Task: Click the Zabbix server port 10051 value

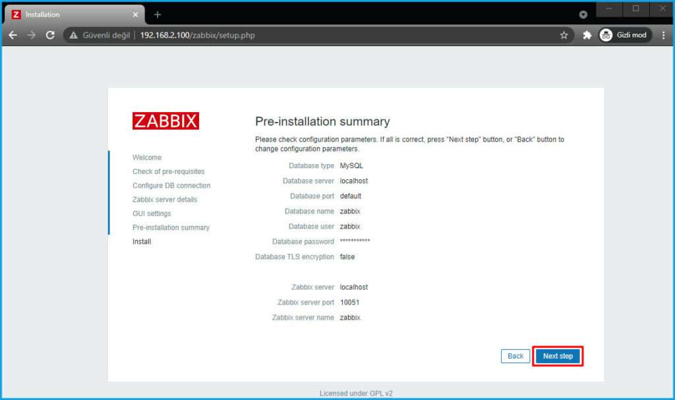Action: (x=349, y=302)
